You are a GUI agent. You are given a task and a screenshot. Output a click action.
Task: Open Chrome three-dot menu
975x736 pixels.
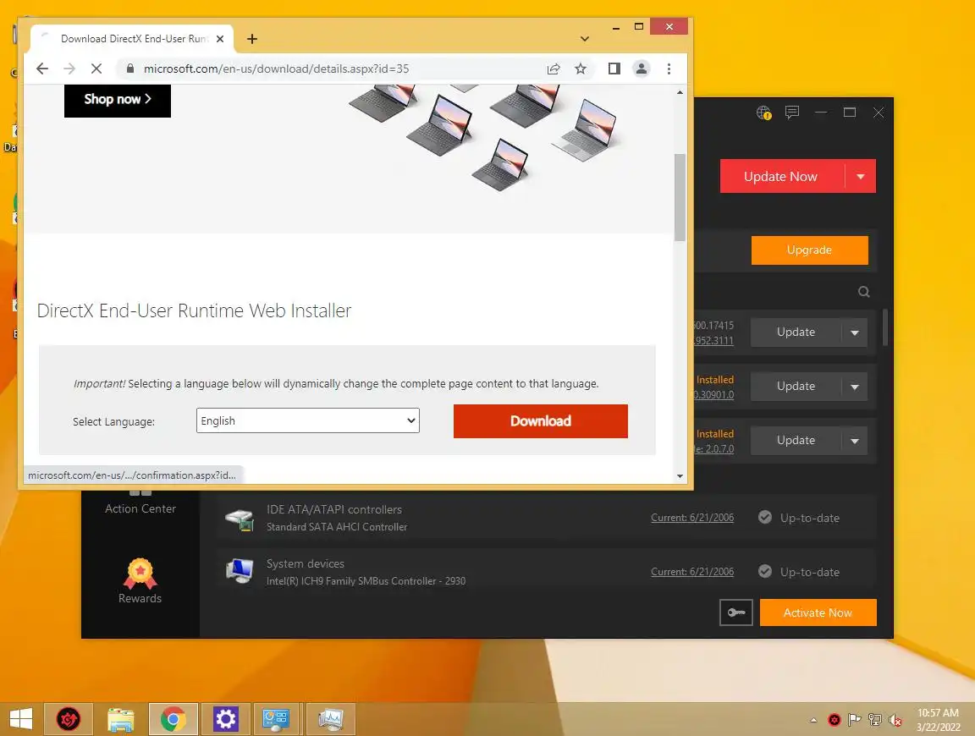point(669,69)
